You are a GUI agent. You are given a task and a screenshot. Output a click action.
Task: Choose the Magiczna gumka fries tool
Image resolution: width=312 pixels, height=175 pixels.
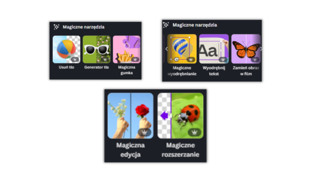coord(127,50)
